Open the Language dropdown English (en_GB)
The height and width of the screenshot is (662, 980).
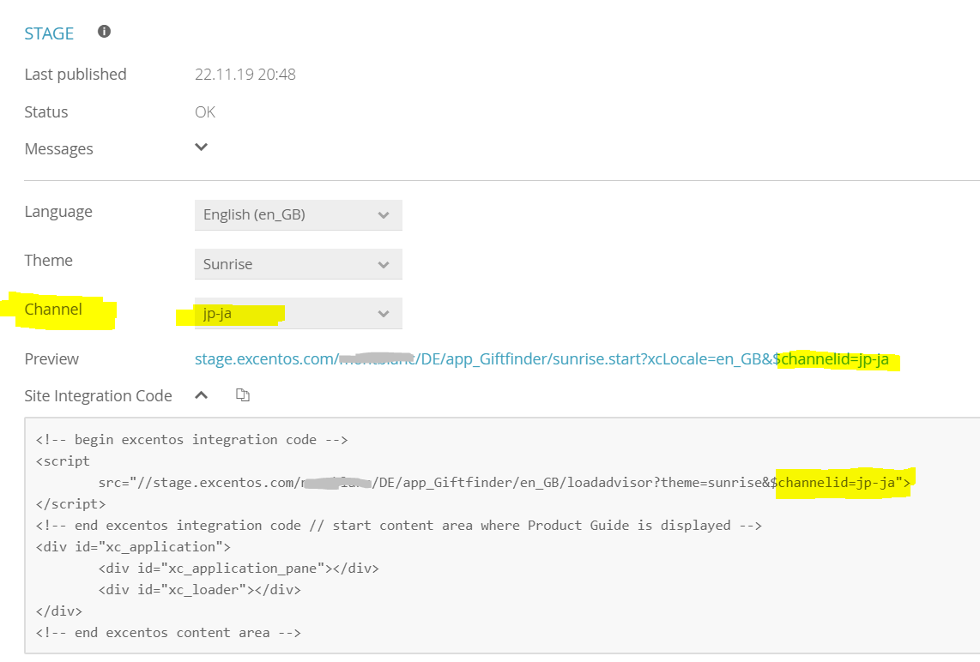tap(298, 215)
